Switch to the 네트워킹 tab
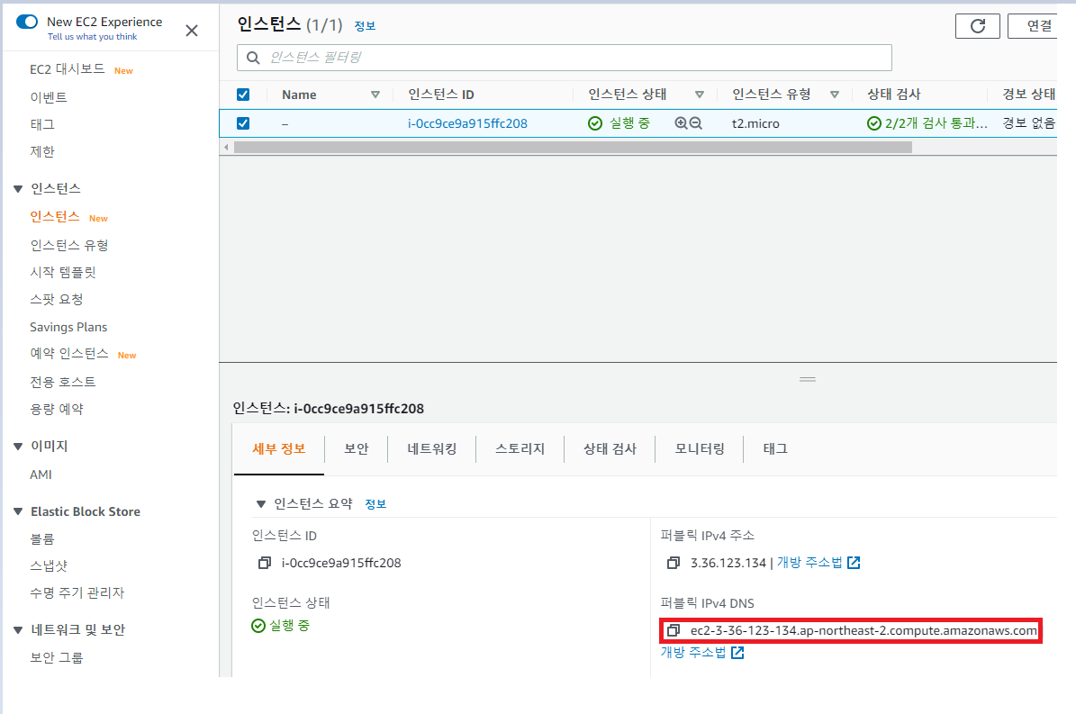 (x=431, y=449)
